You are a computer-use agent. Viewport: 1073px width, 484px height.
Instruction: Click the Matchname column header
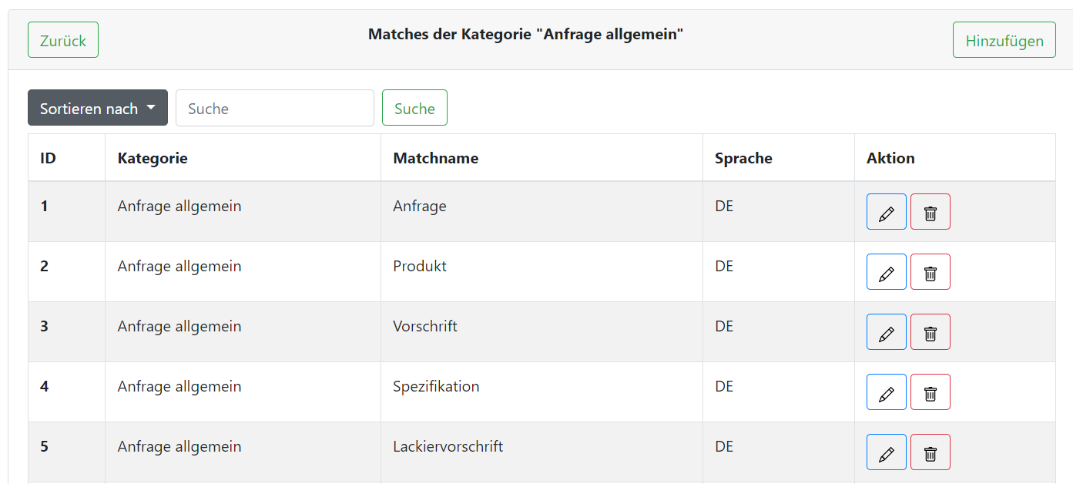pos(435,158)
